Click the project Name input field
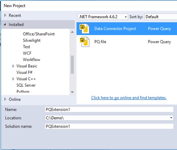 point(109,109)
